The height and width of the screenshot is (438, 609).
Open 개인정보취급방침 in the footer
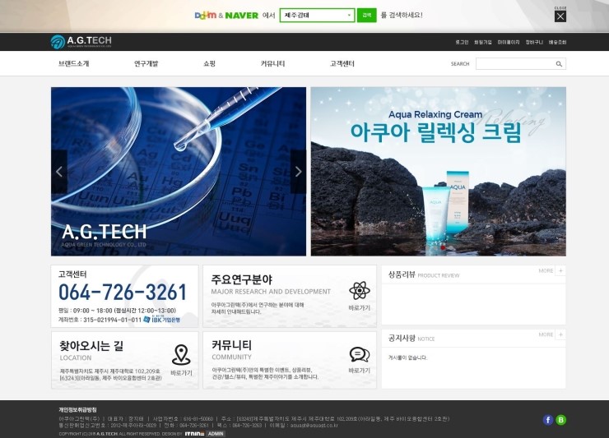click(77, 410)
